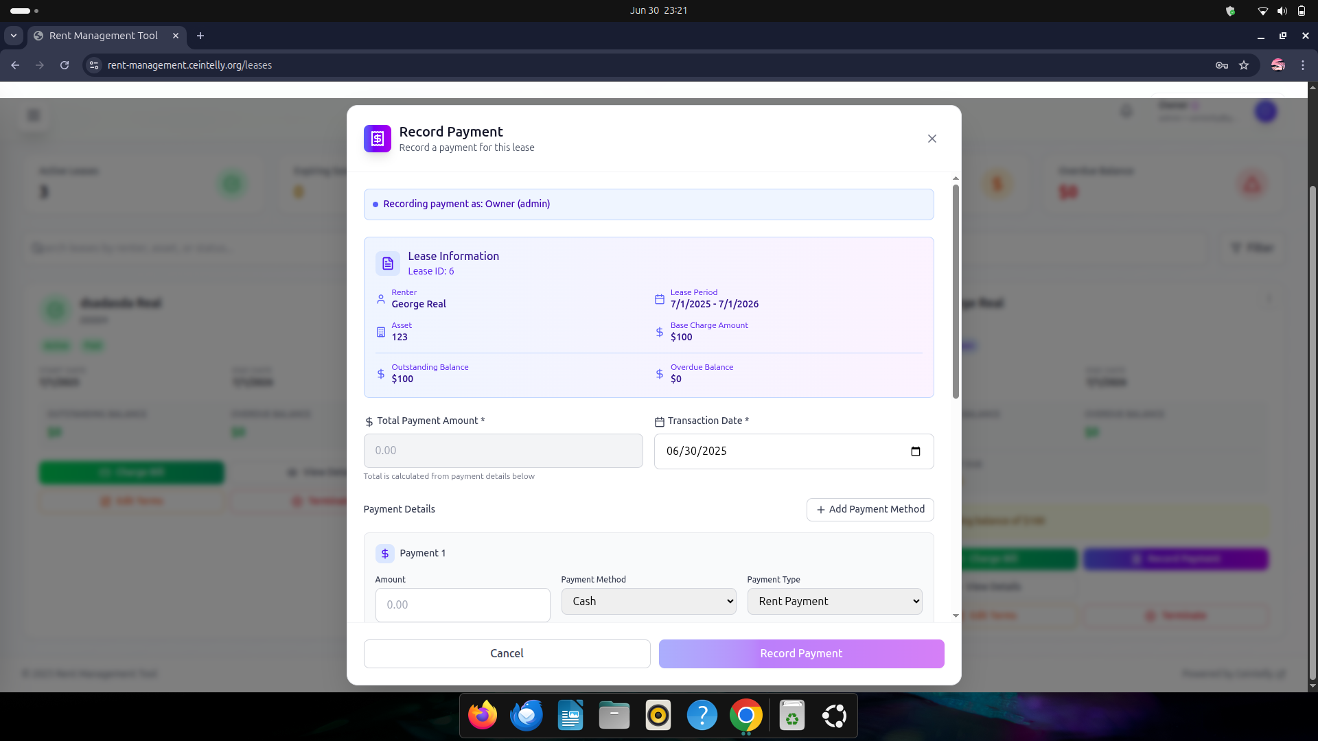Expand the Payment Type dropdown
This screenshot has width=1318, height=741.
[x=834, y=601]
